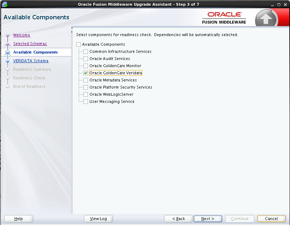Open the VERIDATA Schema step link
The height and width of the screenshot is (225, 290).
tap(31, 61)
